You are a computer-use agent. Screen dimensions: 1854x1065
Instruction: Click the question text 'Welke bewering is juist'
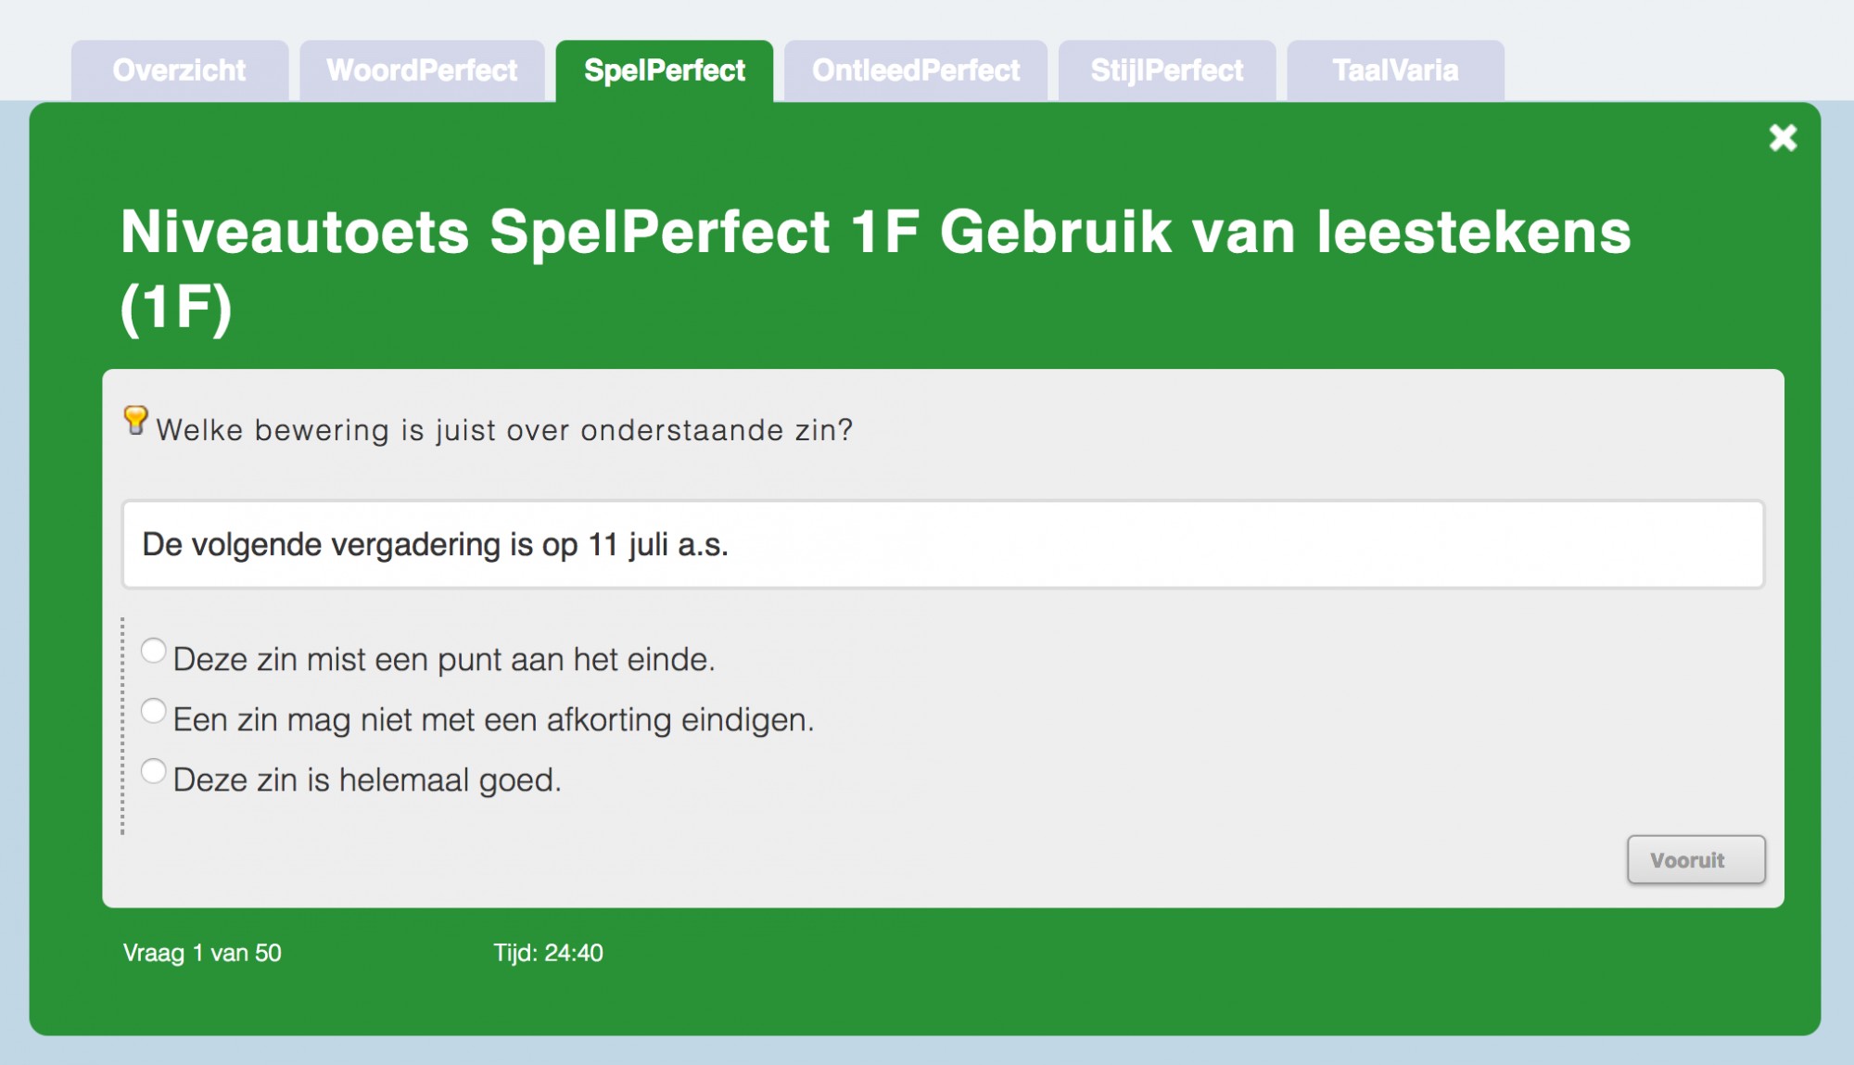504,430
